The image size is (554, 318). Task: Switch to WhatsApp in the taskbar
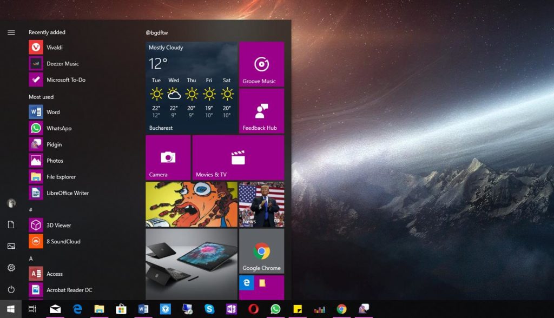coord(275,309)
